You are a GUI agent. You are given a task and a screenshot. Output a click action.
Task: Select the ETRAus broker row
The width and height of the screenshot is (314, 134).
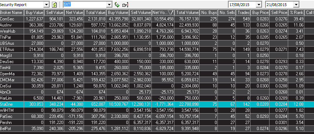[157, 49]
